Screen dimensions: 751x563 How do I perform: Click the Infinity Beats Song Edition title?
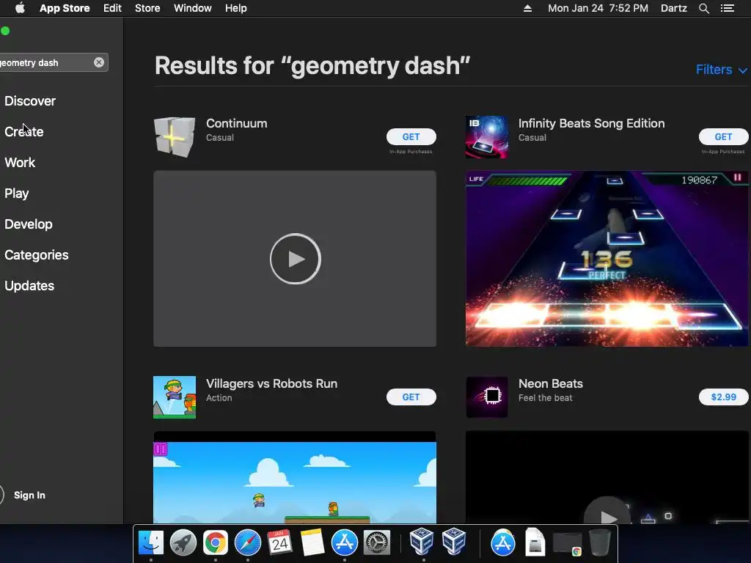(x=592, y=123)
